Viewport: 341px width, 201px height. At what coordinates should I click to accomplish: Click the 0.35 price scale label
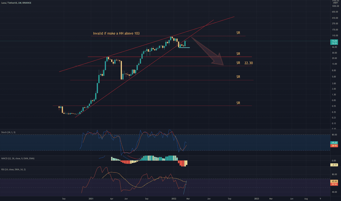click(334, 112)
